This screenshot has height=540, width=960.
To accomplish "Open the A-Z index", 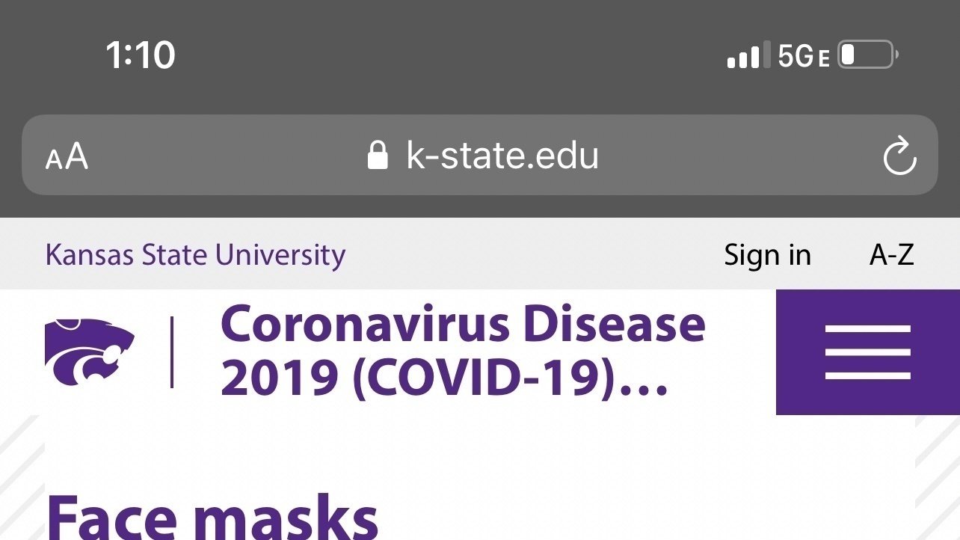I will (x=891, y=254).
